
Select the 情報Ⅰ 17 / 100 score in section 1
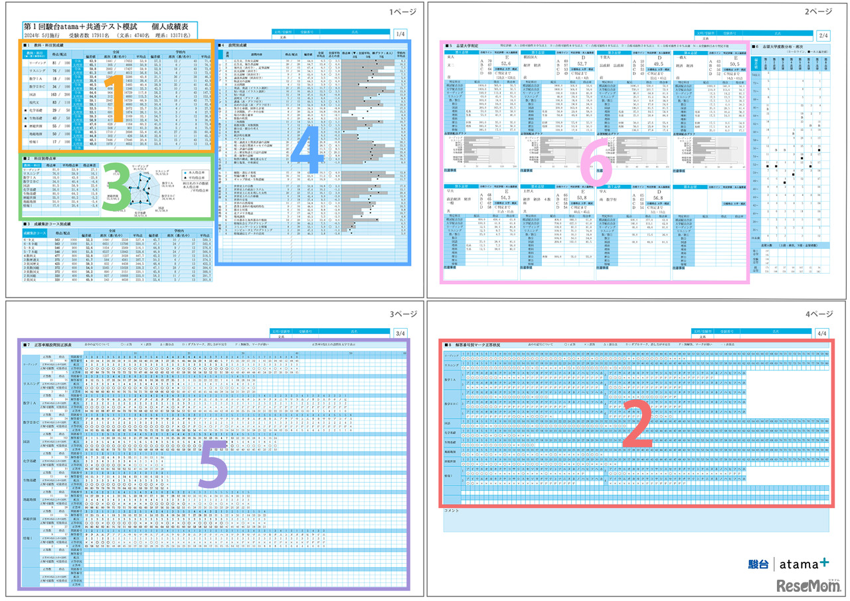(61, 142)
